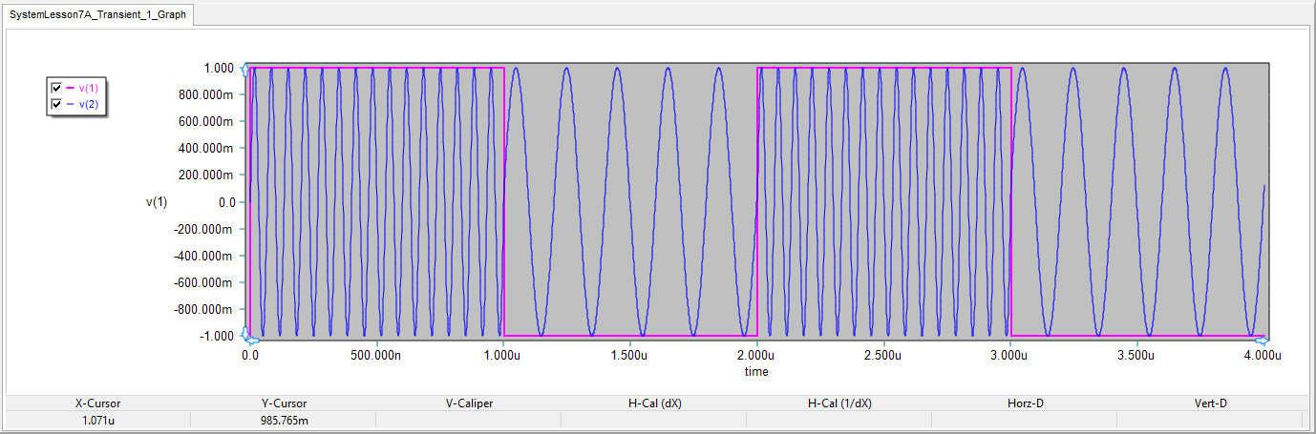The height and width of the screenshot is (434, 1316).
Task: Select the SystemLesson7A_Transient_1_Graph tab
Action: click(97, 15)
